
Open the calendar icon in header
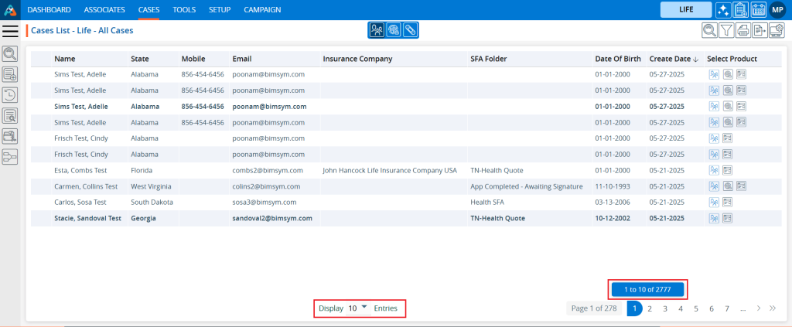click(758, 9)
